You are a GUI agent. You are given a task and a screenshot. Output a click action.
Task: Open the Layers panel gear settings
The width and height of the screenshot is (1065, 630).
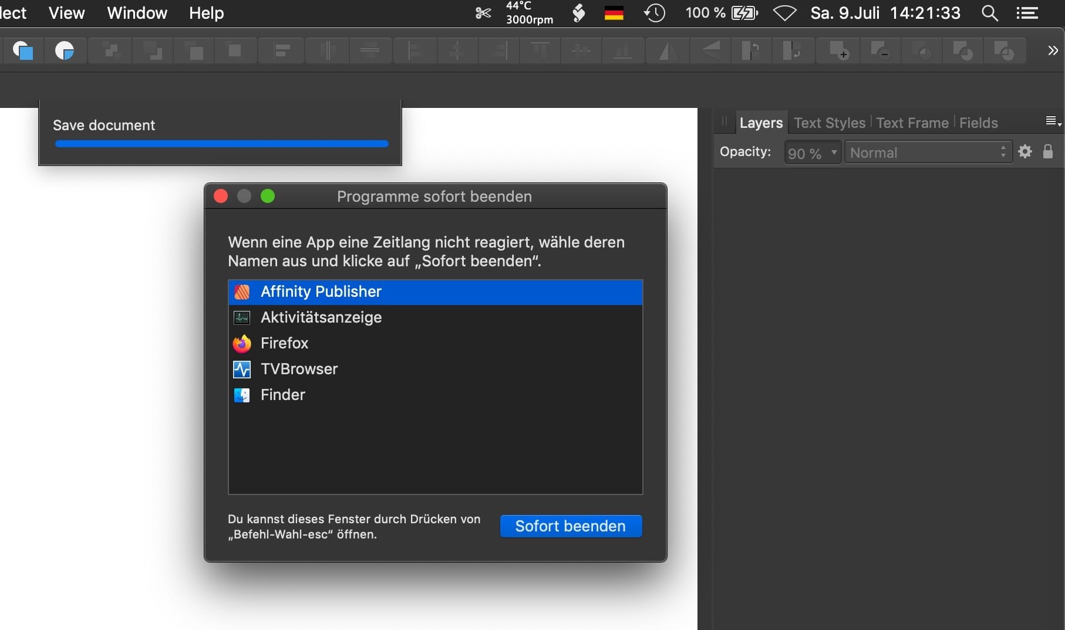[x=1025, y=152]
